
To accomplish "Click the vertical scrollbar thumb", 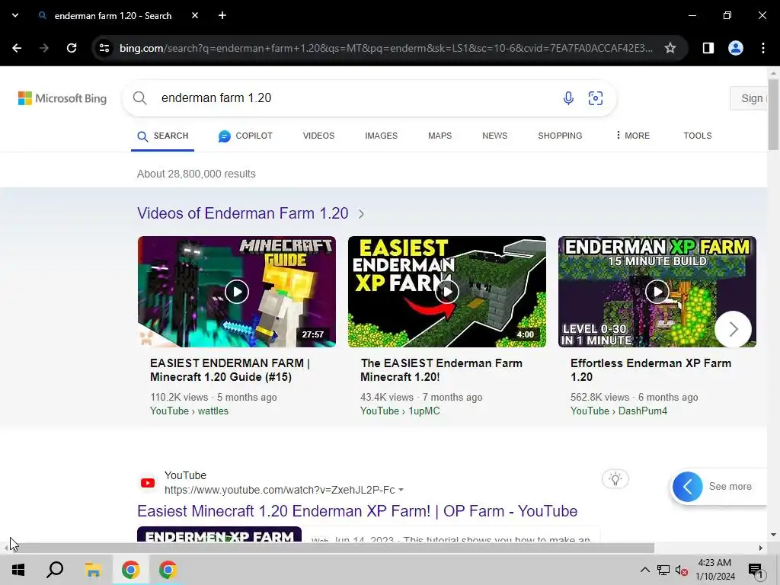I will (773, 114).
